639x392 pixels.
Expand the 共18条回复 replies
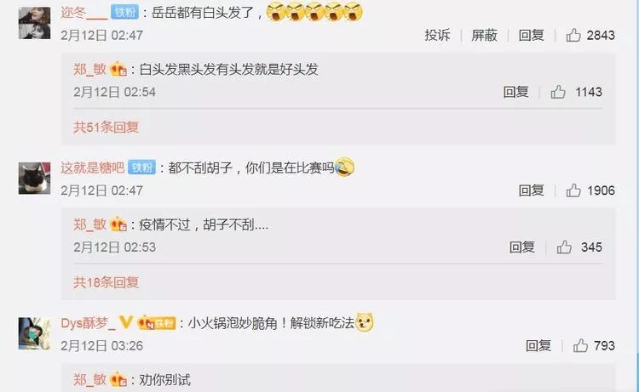click(x=106, y=282)
